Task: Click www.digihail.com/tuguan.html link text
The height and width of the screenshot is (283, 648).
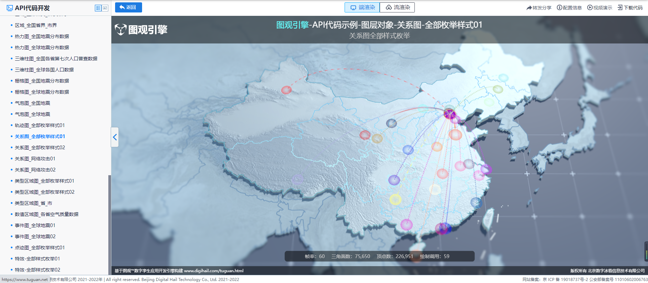Action: [x=214, y=271]
